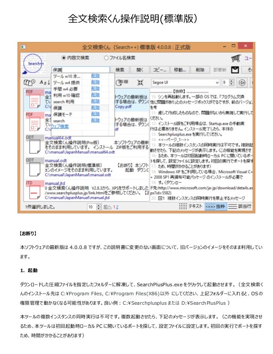Image resolution: width=273 pixels, height=354 pixels.
Task: Click the title bar application icon
Action: click(23, 47)
